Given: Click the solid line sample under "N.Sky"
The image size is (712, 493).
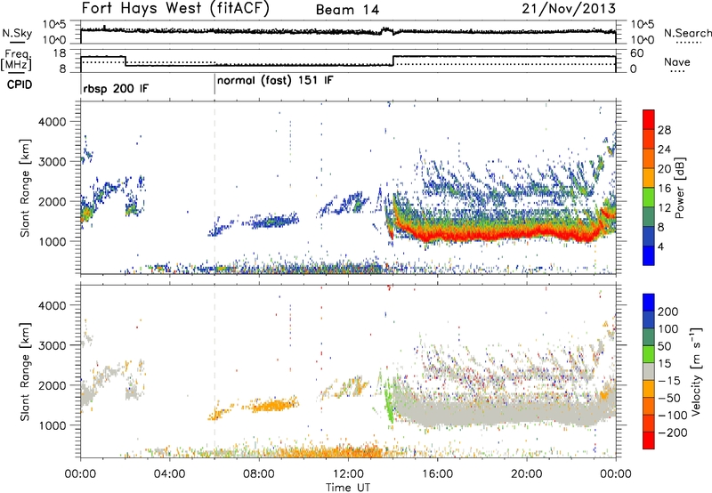Looking at the screenshot, I should (17, 42).
